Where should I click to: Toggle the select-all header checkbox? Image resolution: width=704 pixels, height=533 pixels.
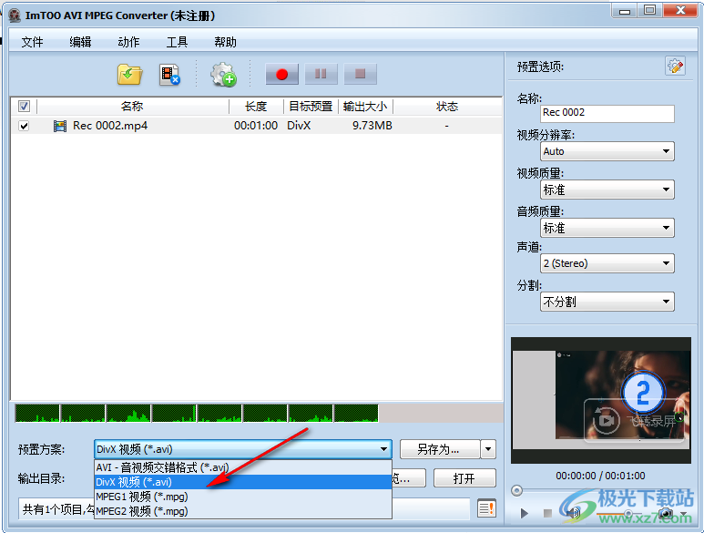[x=24, y=107]
